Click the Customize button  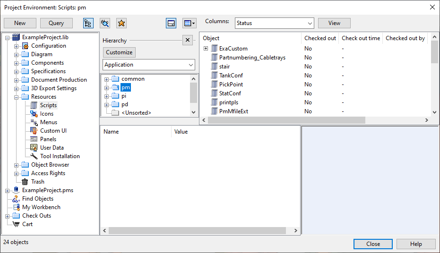pyautogui.click(x=119, y=52)
